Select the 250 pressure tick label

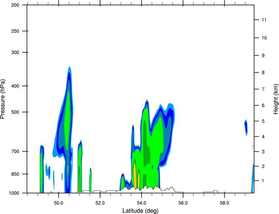pyautogui.click(x=15, y=31)
